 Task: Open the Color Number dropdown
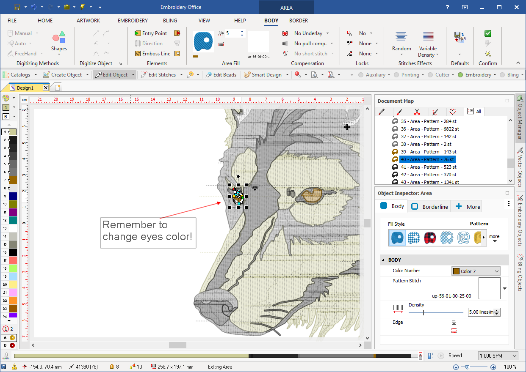point(476,271)
